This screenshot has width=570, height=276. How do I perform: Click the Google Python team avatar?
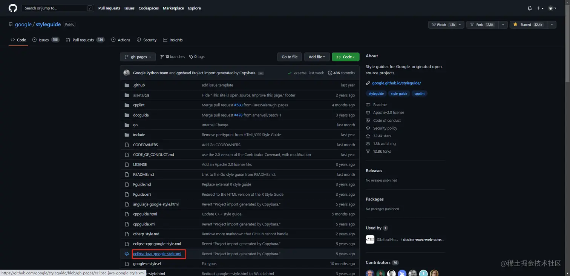(x=127, y=73)
